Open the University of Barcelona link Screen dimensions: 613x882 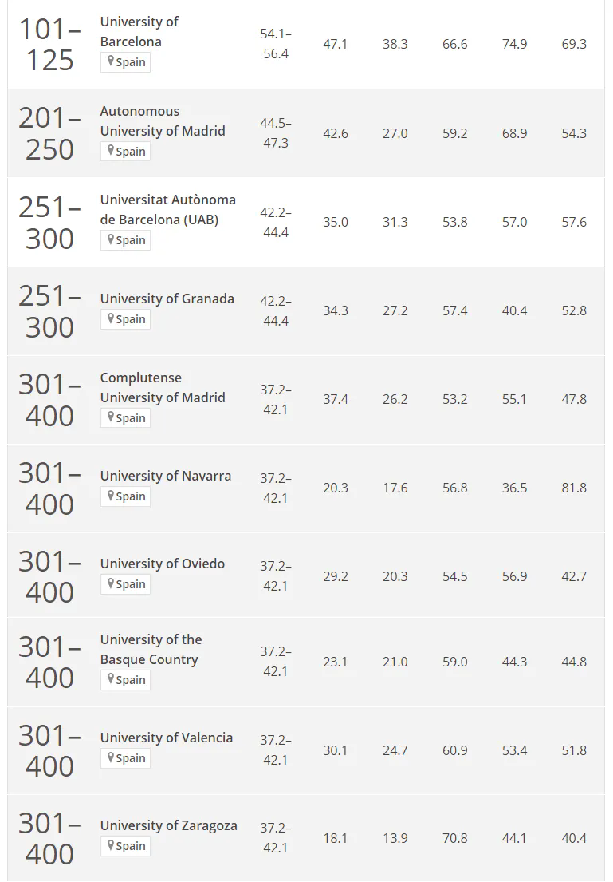[x=139, y=31]
